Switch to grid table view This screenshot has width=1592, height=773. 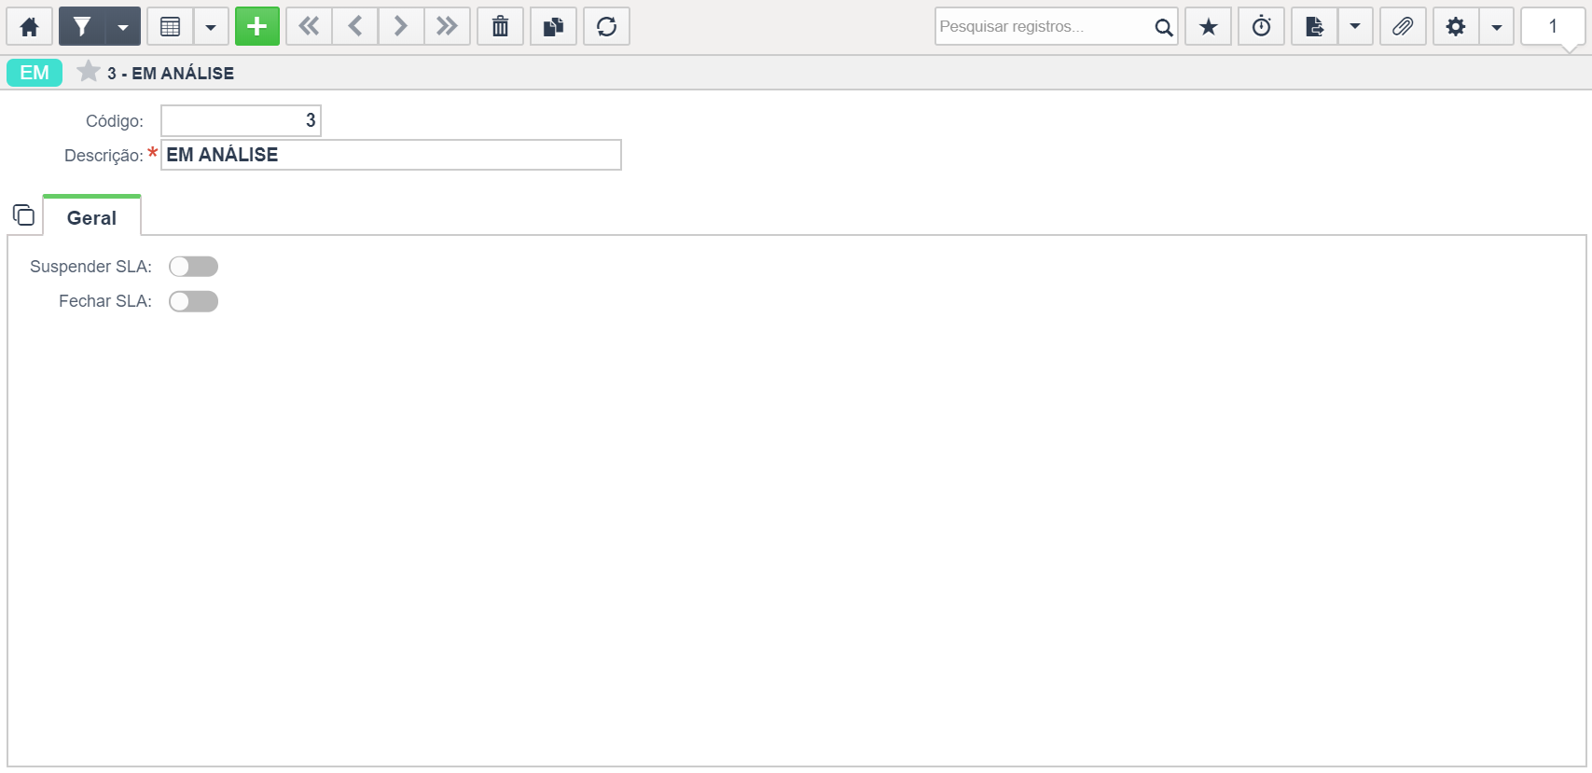[x=170, y=26]
